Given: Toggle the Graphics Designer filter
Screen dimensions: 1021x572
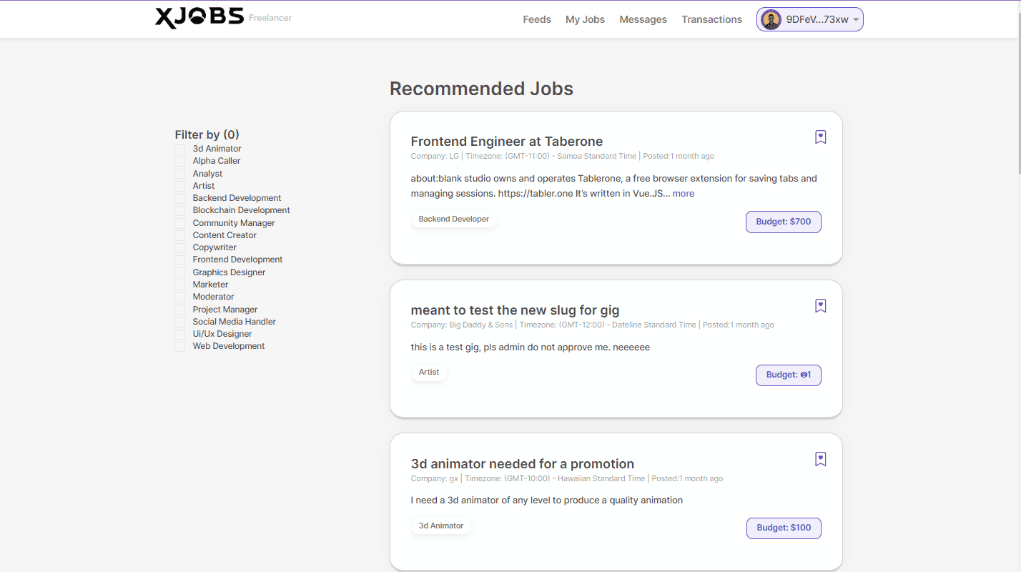Looking at the screenshot, I should [180, 272].
